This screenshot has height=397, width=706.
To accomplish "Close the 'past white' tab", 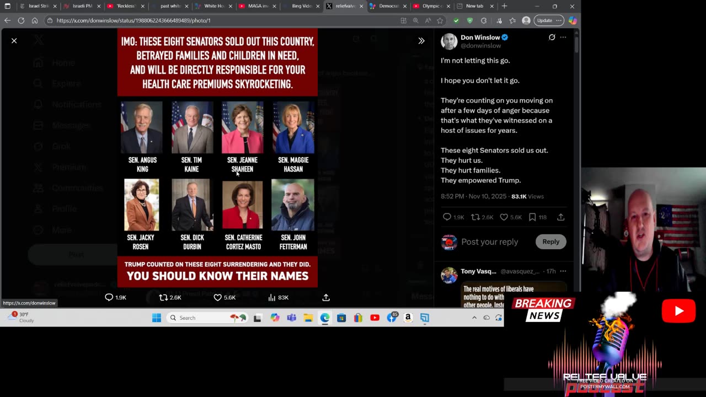I will [186, 6].
